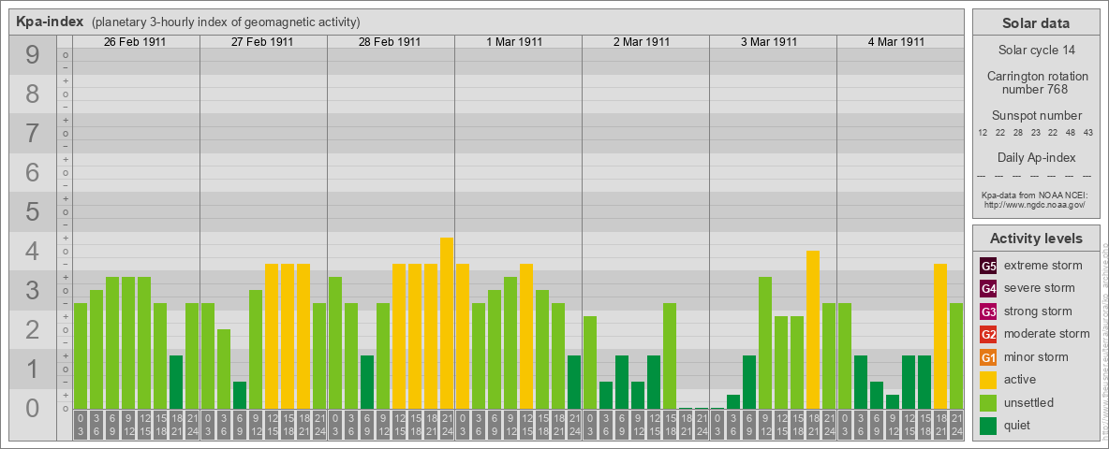Click the Kp scale number 2

[x=33, y=329]
